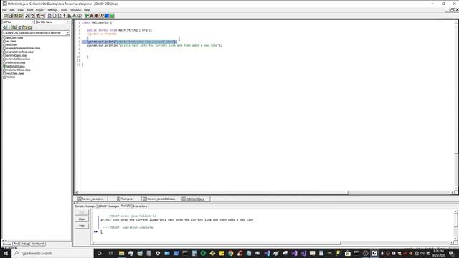Image resolution: width=459 pixels, height=258 pixels.
Task: Click the End button in Run I/O panel
Action: click(82, 212)
